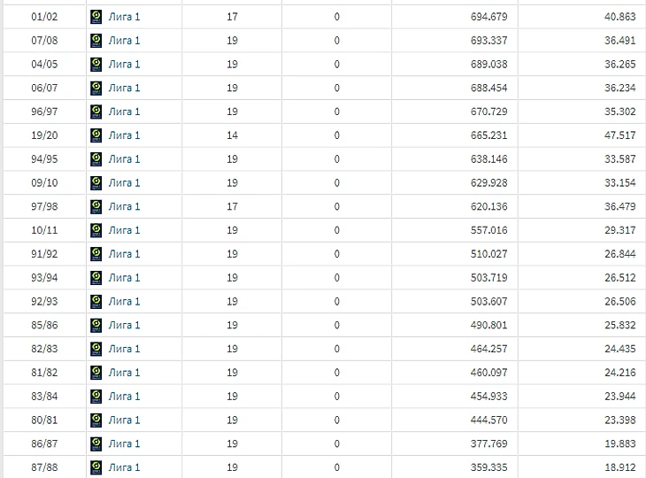Image resolution: width=646 pixels, height=478 pixels.
Task: Open the Лига 1 link for season 09/10
Action: tap(124, 182)
